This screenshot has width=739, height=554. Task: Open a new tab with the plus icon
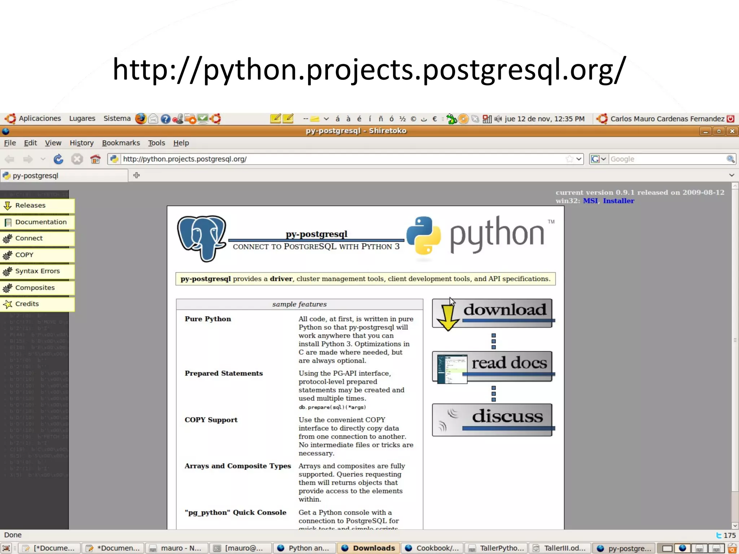pos(136,175)
